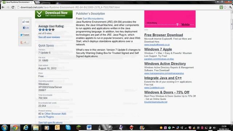
Task: Reload the page with the refresh icon
Action: (13, 7)
